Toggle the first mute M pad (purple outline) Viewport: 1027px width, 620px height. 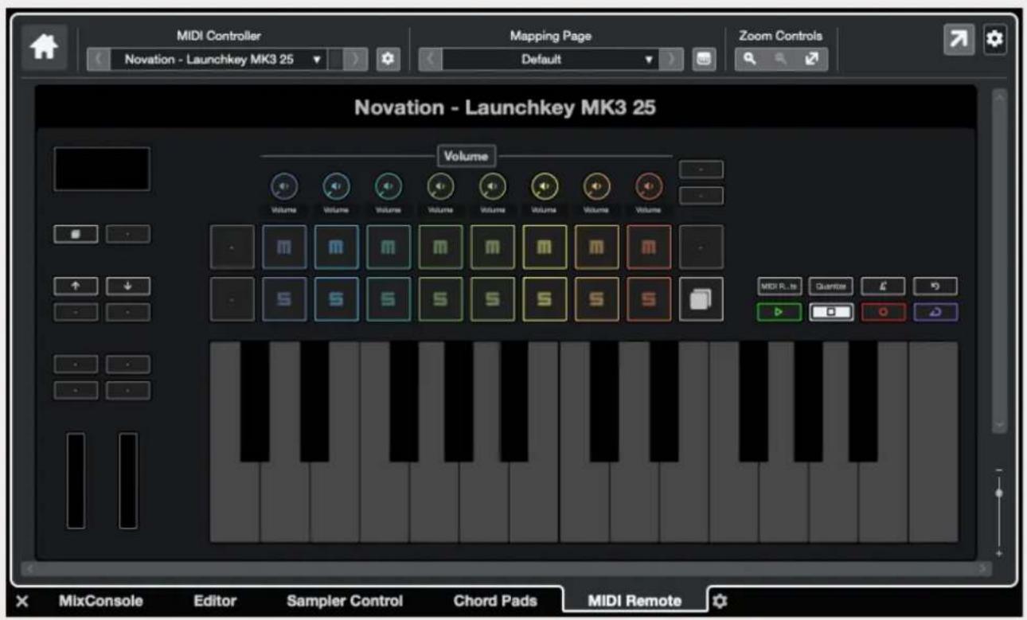coord(284,247)
